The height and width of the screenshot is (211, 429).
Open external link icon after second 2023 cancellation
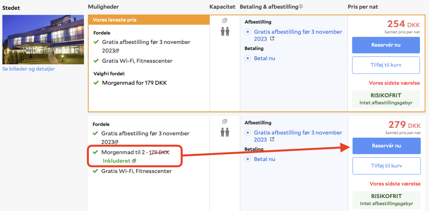[x=272, y=140]
